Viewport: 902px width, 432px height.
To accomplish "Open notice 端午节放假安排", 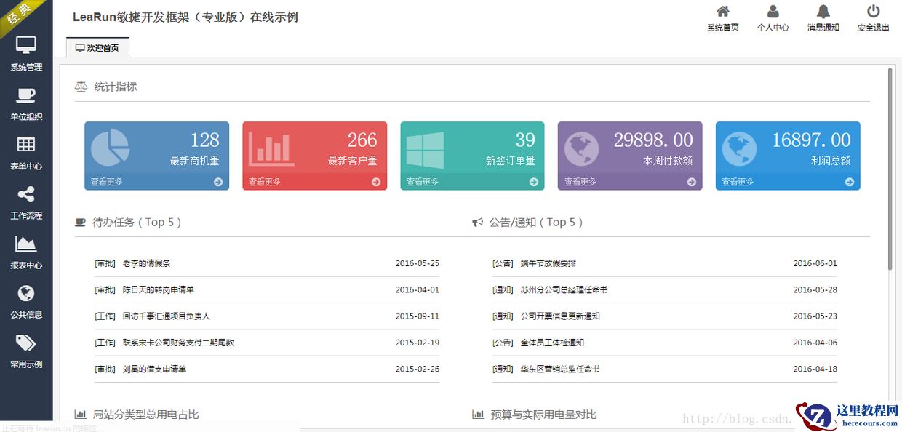I will pos(548,263).
